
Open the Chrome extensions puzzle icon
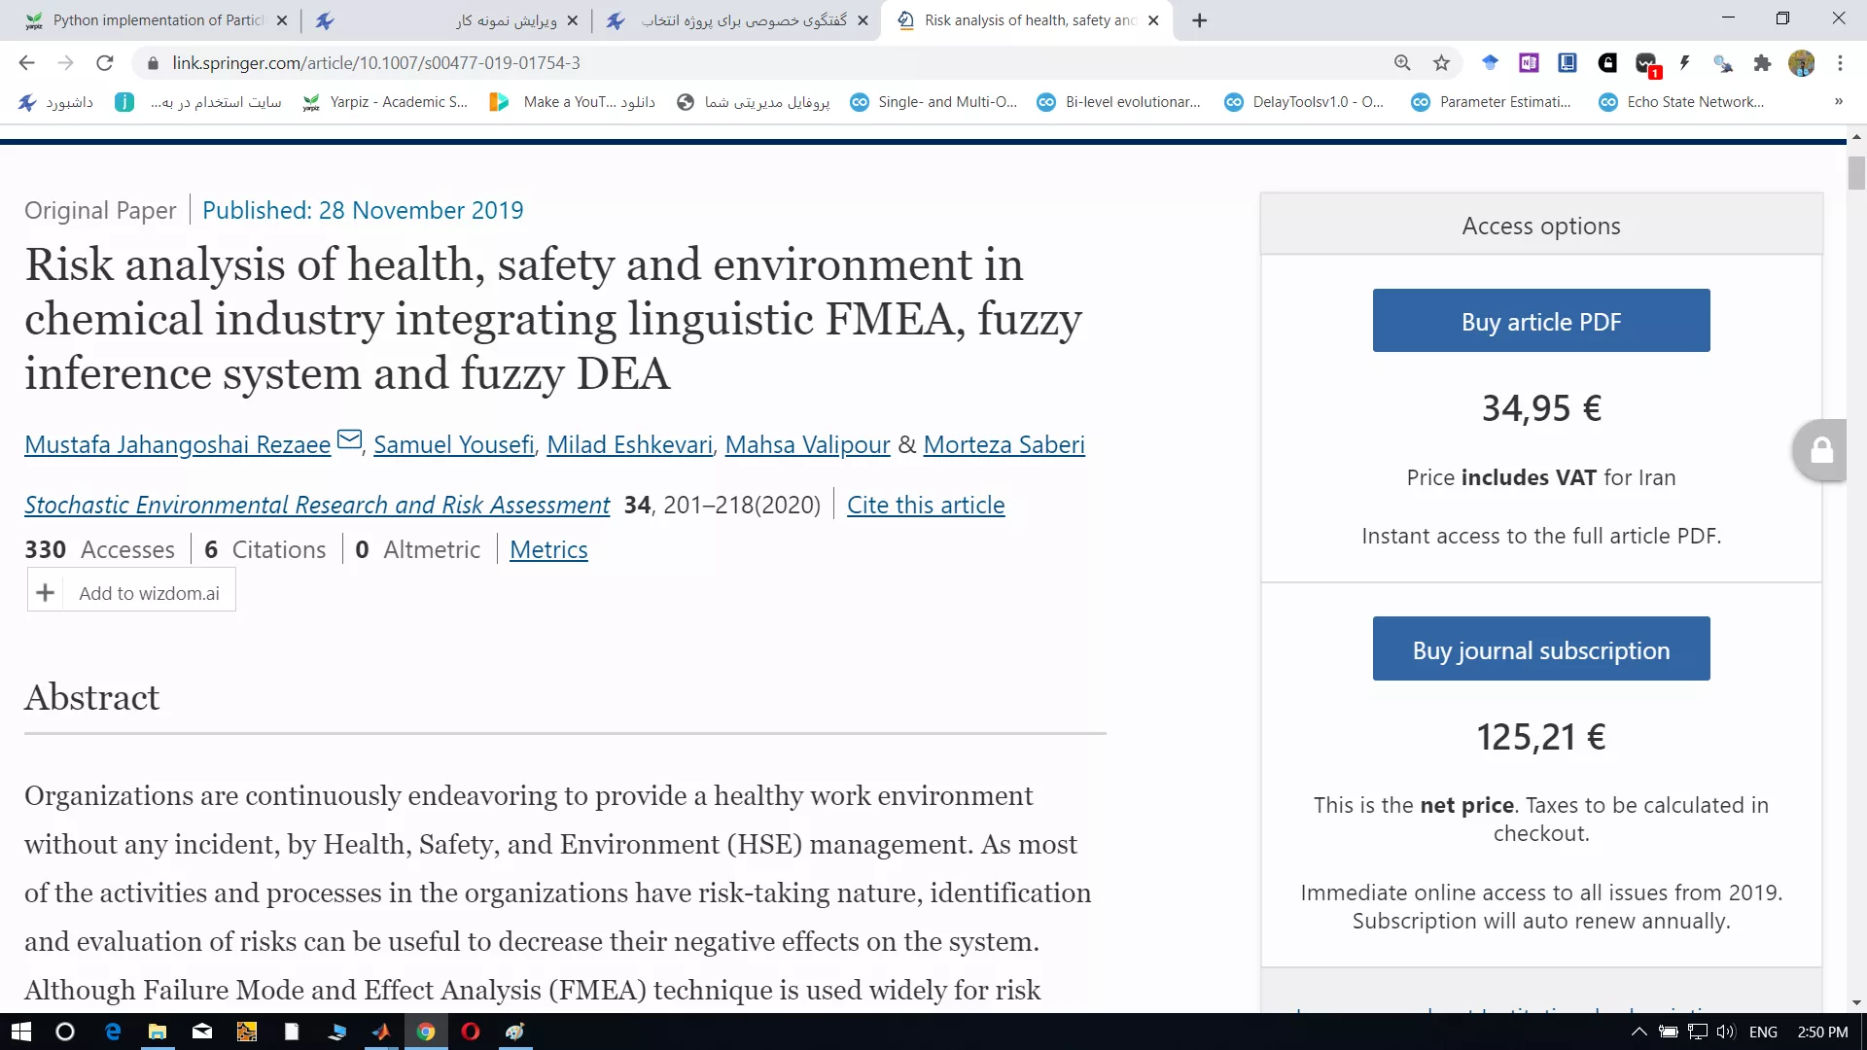1762,63
